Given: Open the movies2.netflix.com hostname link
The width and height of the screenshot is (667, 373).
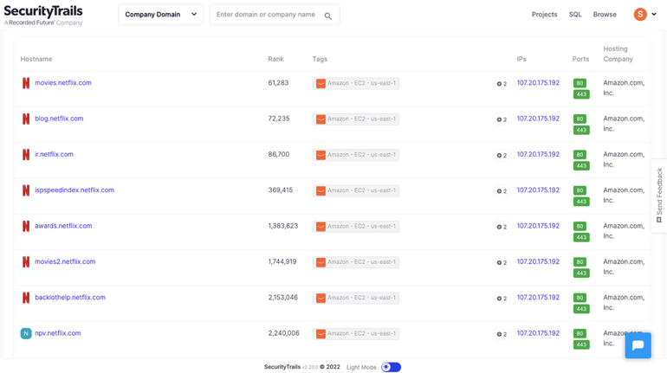Looking at the screenshot, I should click(x=65, y=261).
